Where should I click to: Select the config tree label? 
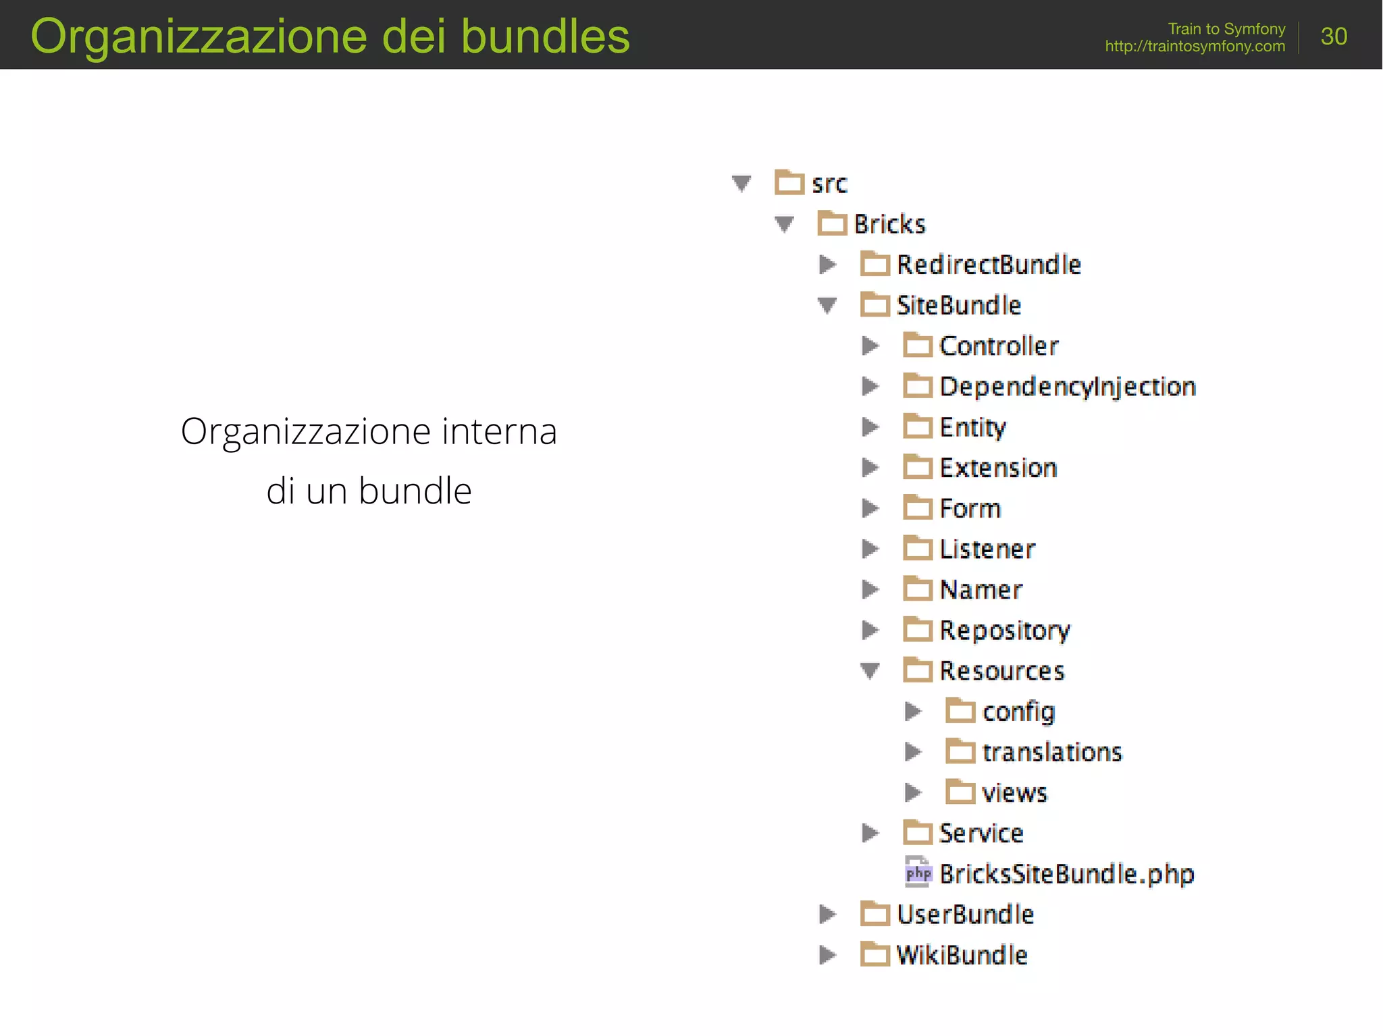(1018, 713)
